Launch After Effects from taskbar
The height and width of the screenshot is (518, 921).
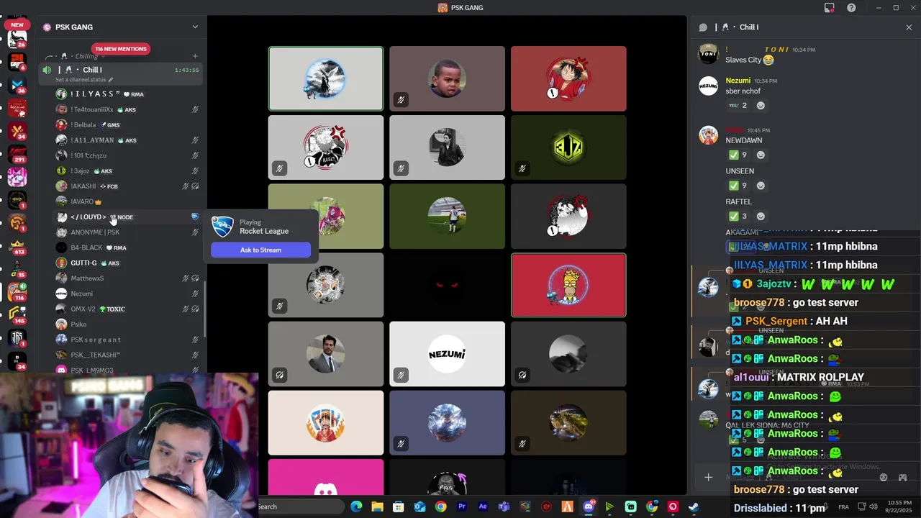(483, 506)
